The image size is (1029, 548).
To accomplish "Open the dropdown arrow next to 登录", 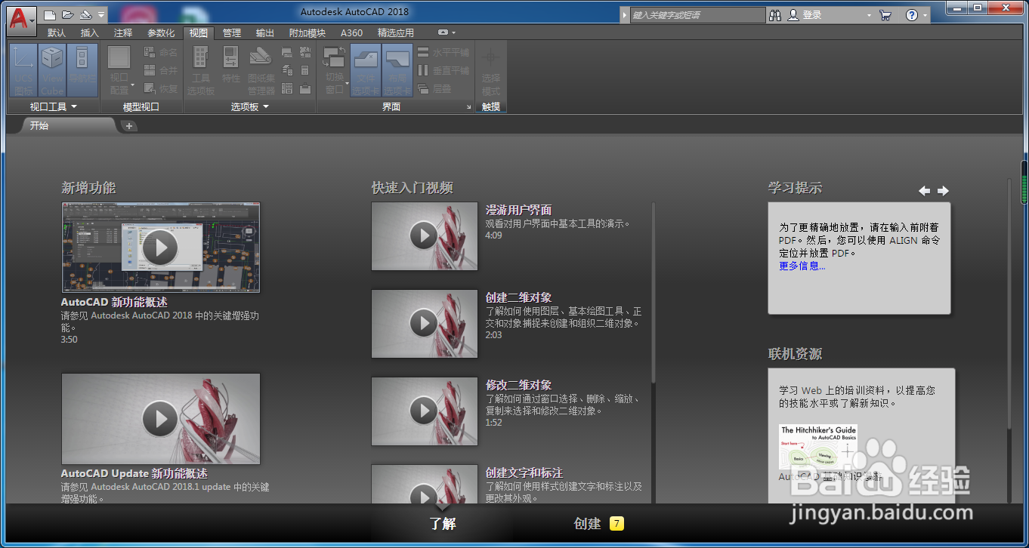I will point(868,15).
